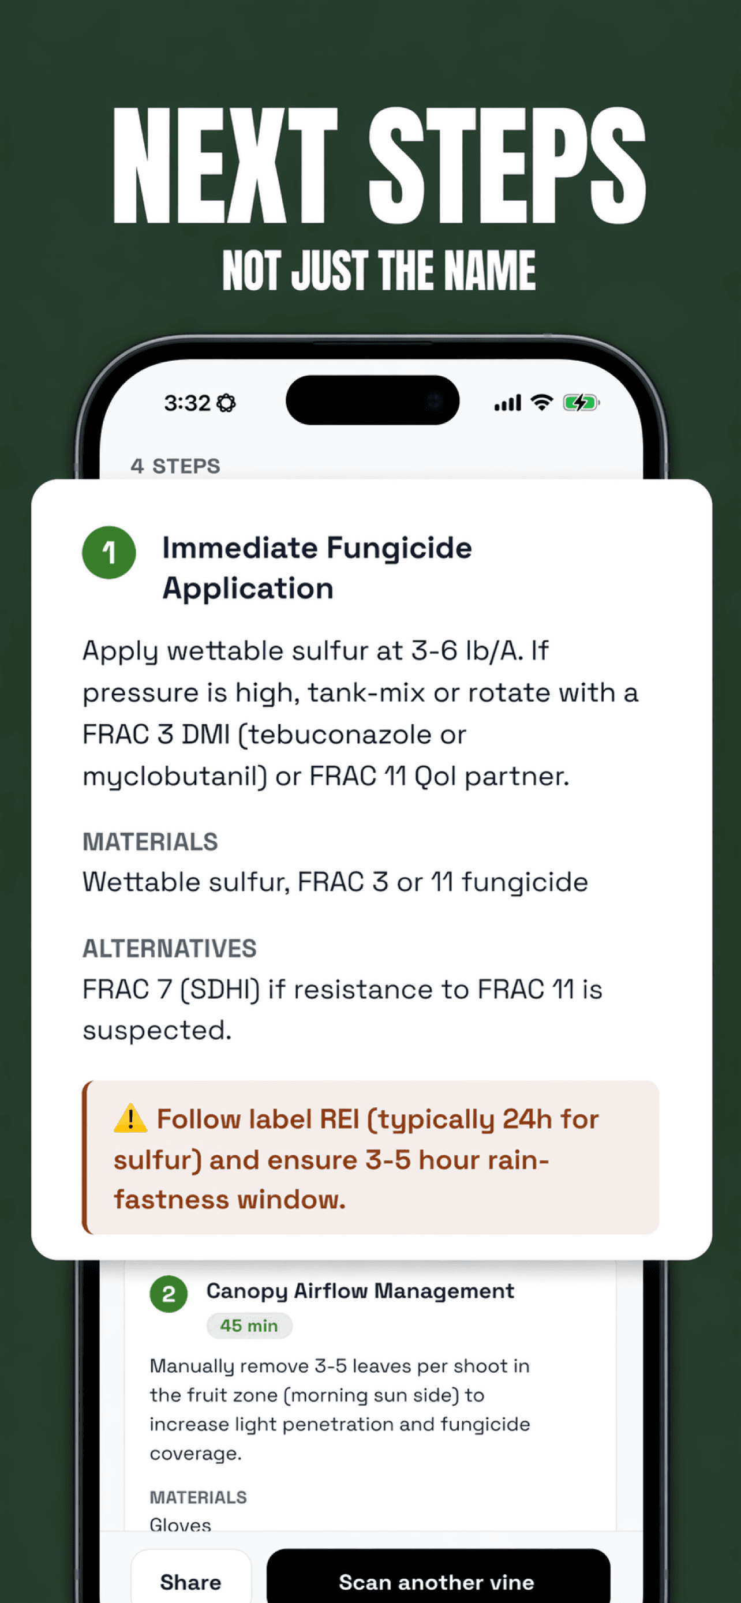Tap the orange REI warning callout
The width and height of the screenshot is (741, 1603).
click(x=371, y=1158)
